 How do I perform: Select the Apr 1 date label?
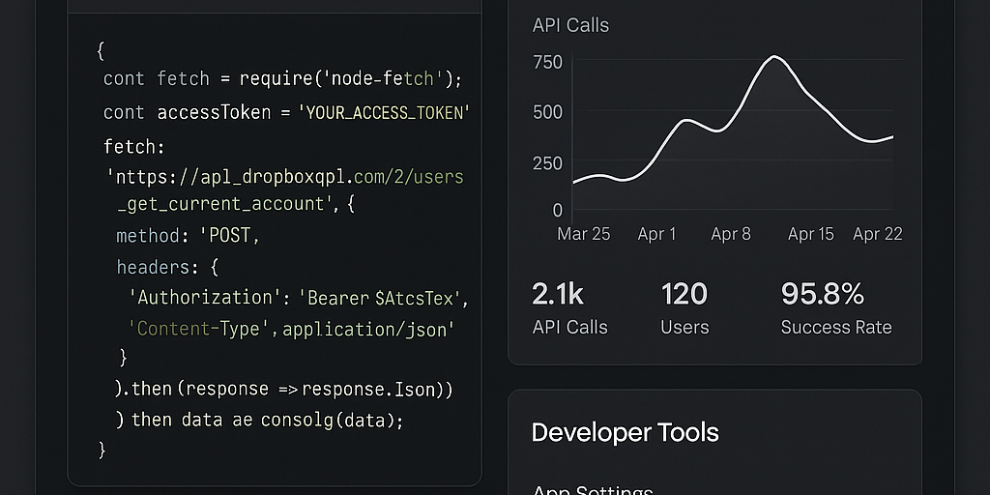tap(657, 234)
